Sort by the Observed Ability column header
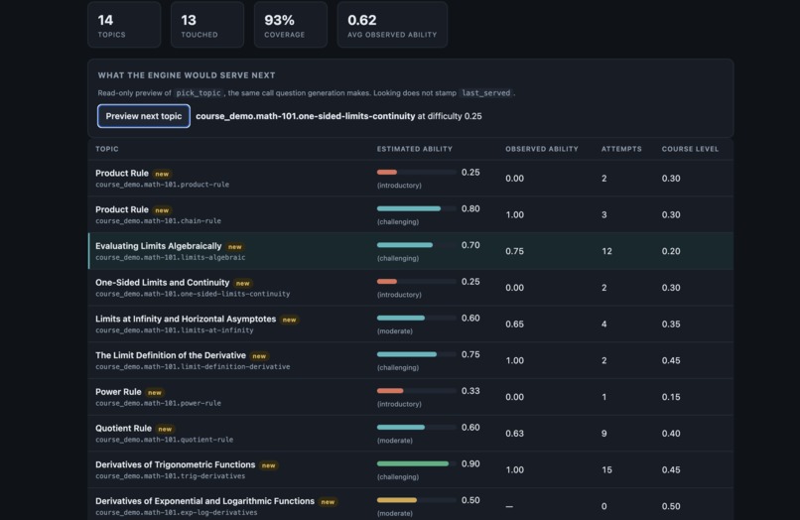Viewport: 800px width, 520px height. pos(542,149)
